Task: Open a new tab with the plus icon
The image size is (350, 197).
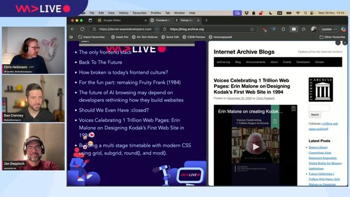Action: (206, 20)
